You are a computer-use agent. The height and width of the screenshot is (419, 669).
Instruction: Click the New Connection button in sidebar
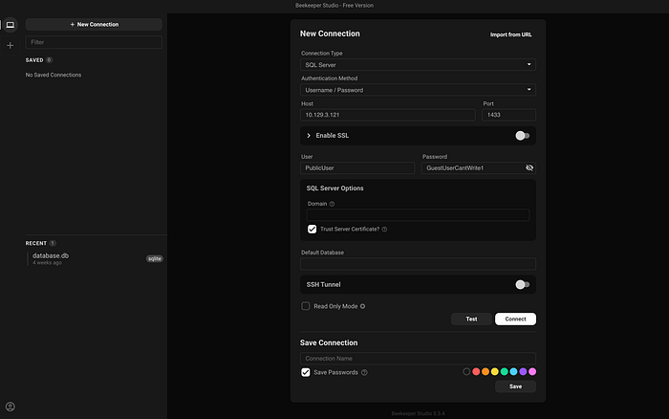94,24
